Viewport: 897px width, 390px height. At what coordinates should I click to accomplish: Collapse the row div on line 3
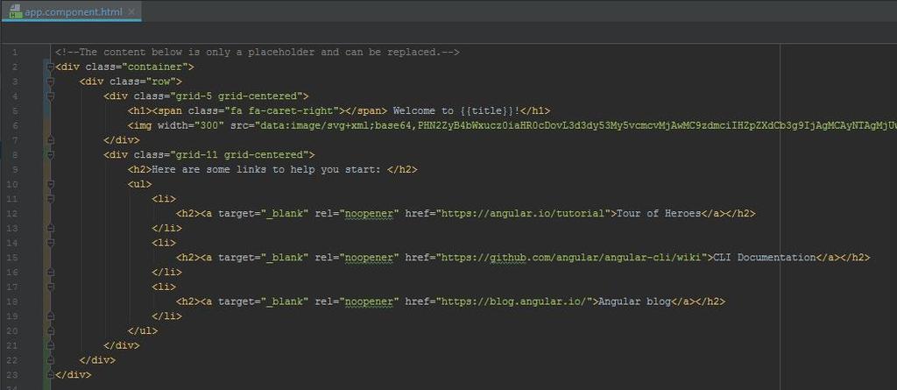pos(51,82)
